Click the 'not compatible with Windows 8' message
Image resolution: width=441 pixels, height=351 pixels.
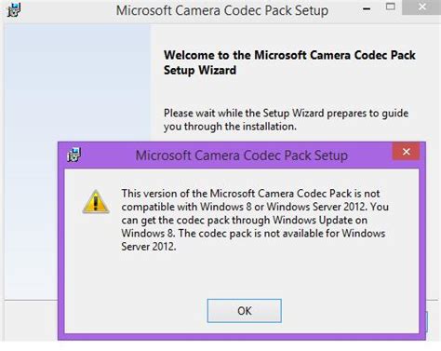tap(255, 200)
